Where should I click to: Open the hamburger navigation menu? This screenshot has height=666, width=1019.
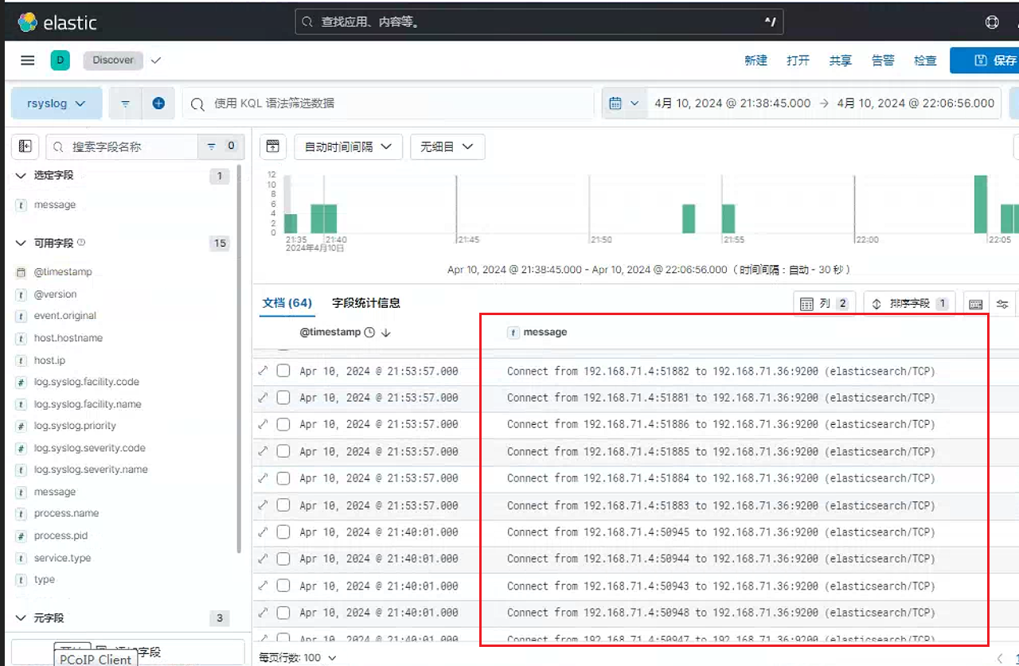[28, 60]
